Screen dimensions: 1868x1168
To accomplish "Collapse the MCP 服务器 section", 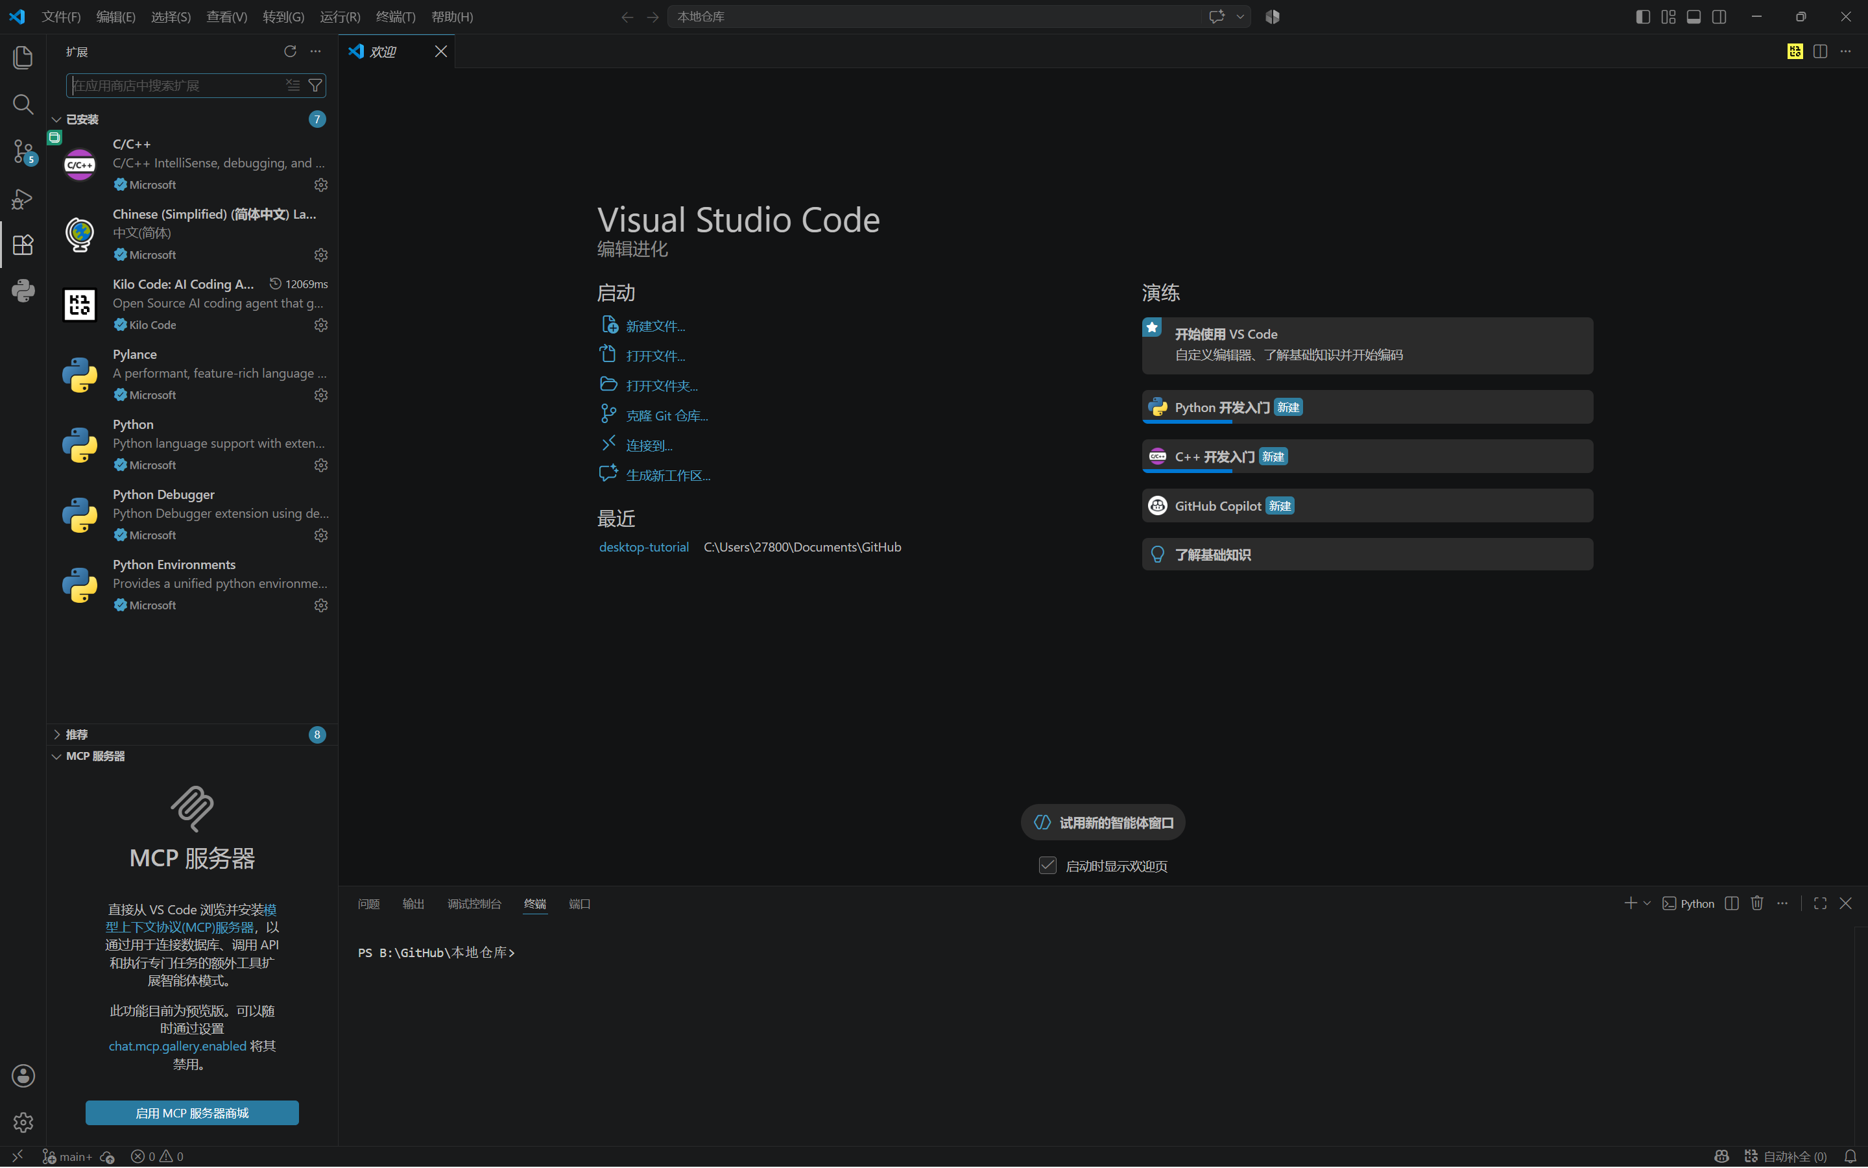I will click(x=192, y=756).
